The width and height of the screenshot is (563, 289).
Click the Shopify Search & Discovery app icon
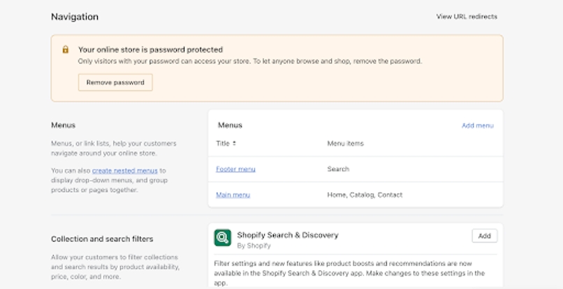[223, 238]
